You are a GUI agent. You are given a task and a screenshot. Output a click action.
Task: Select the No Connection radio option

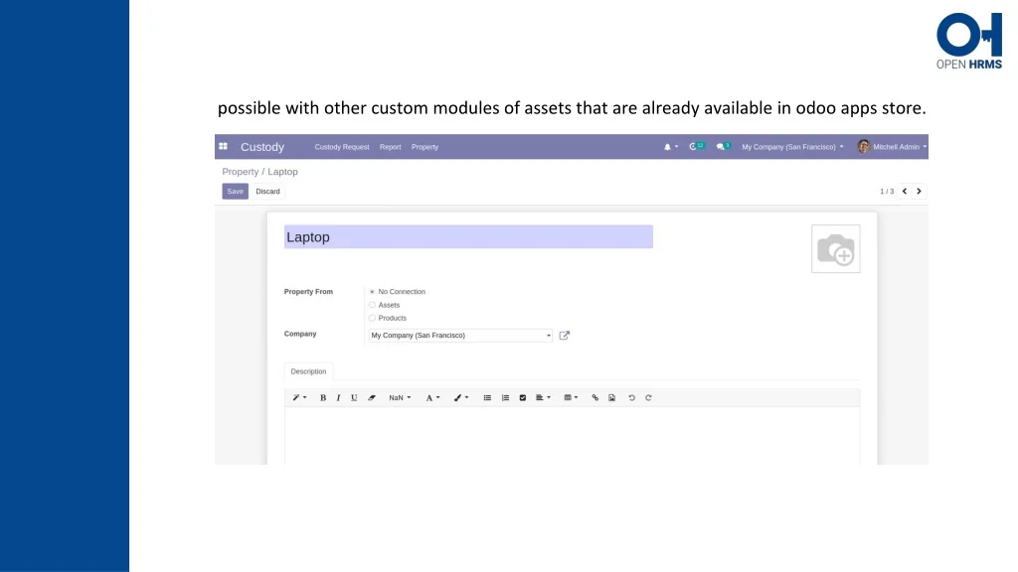pyautogui.click(x=372, y=292)
